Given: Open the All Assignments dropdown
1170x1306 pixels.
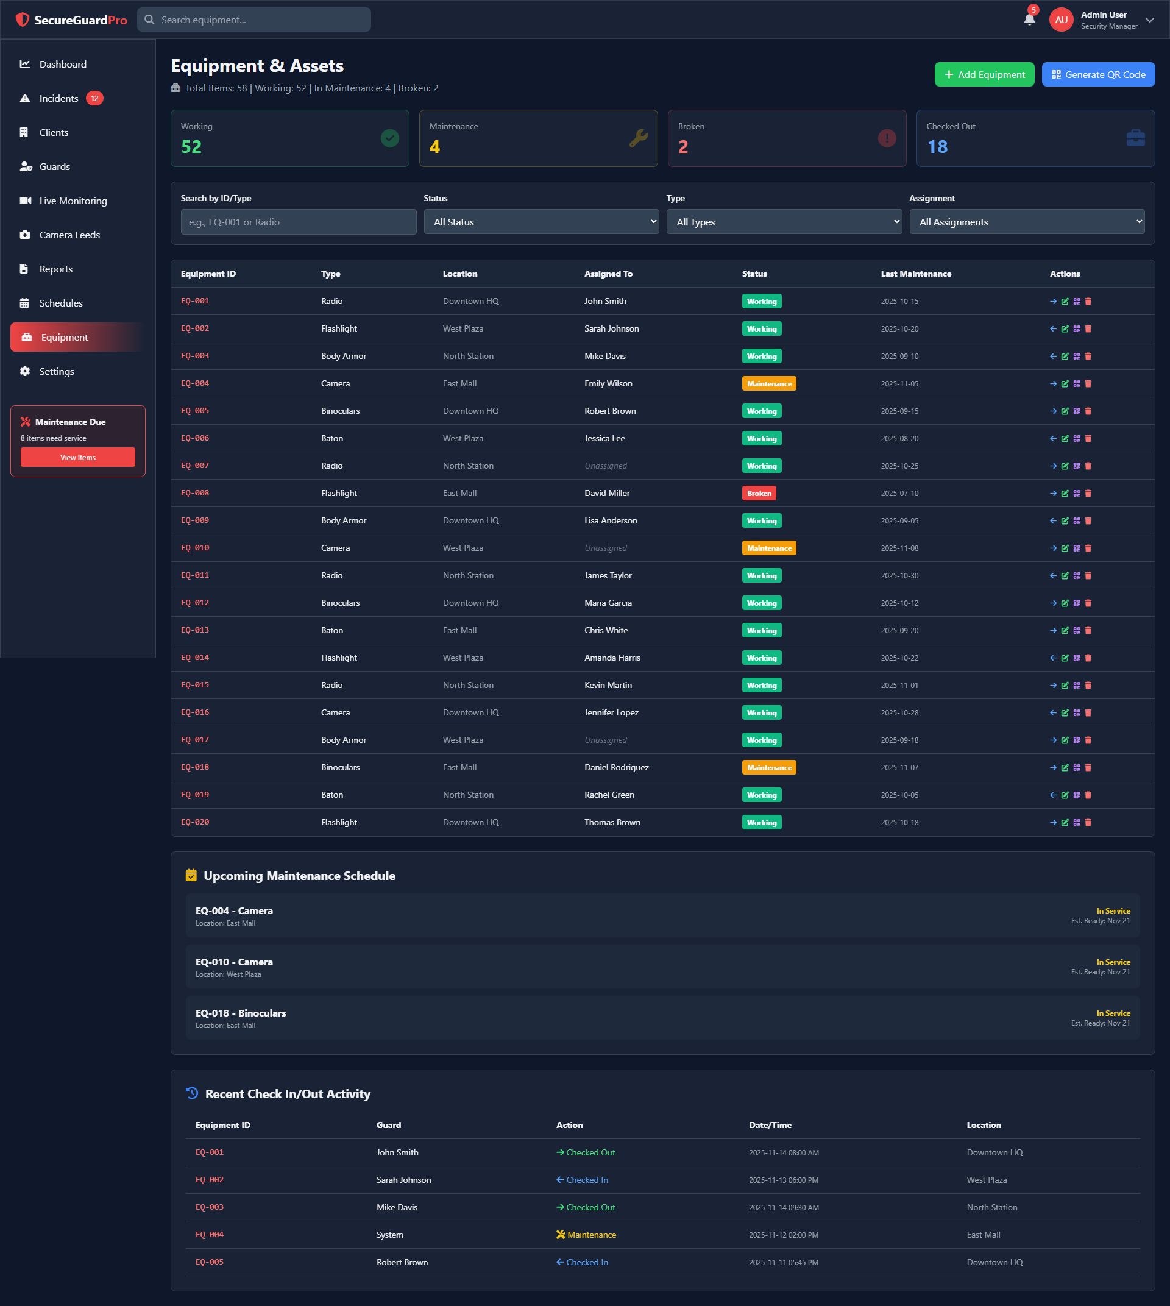Looking at the screenshot, I should [1027, 222].
